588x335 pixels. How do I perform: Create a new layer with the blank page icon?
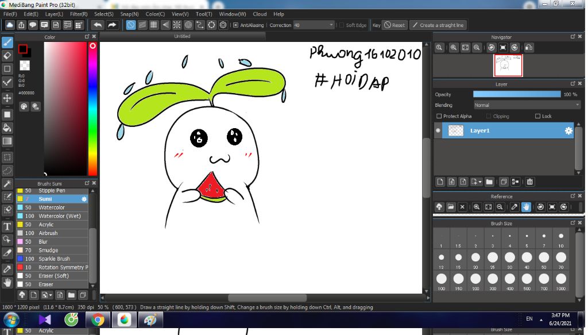point(440,182)
